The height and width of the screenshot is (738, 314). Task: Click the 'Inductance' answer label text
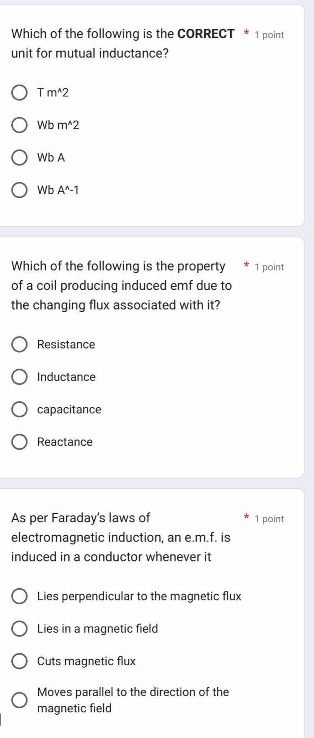[66, 377]
